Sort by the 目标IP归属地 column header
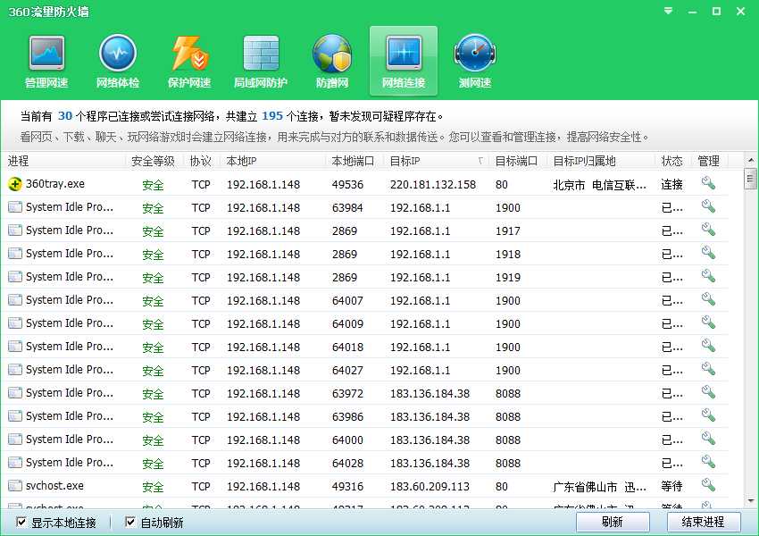Viewport: 759px width, 536px height. [601, 161]
